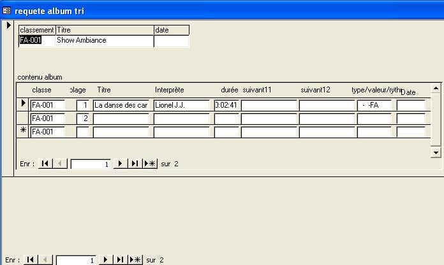This screenshot has width=444, height=265.
Task: Open the form control menu icon in title bar
Action: coord(7,11)
